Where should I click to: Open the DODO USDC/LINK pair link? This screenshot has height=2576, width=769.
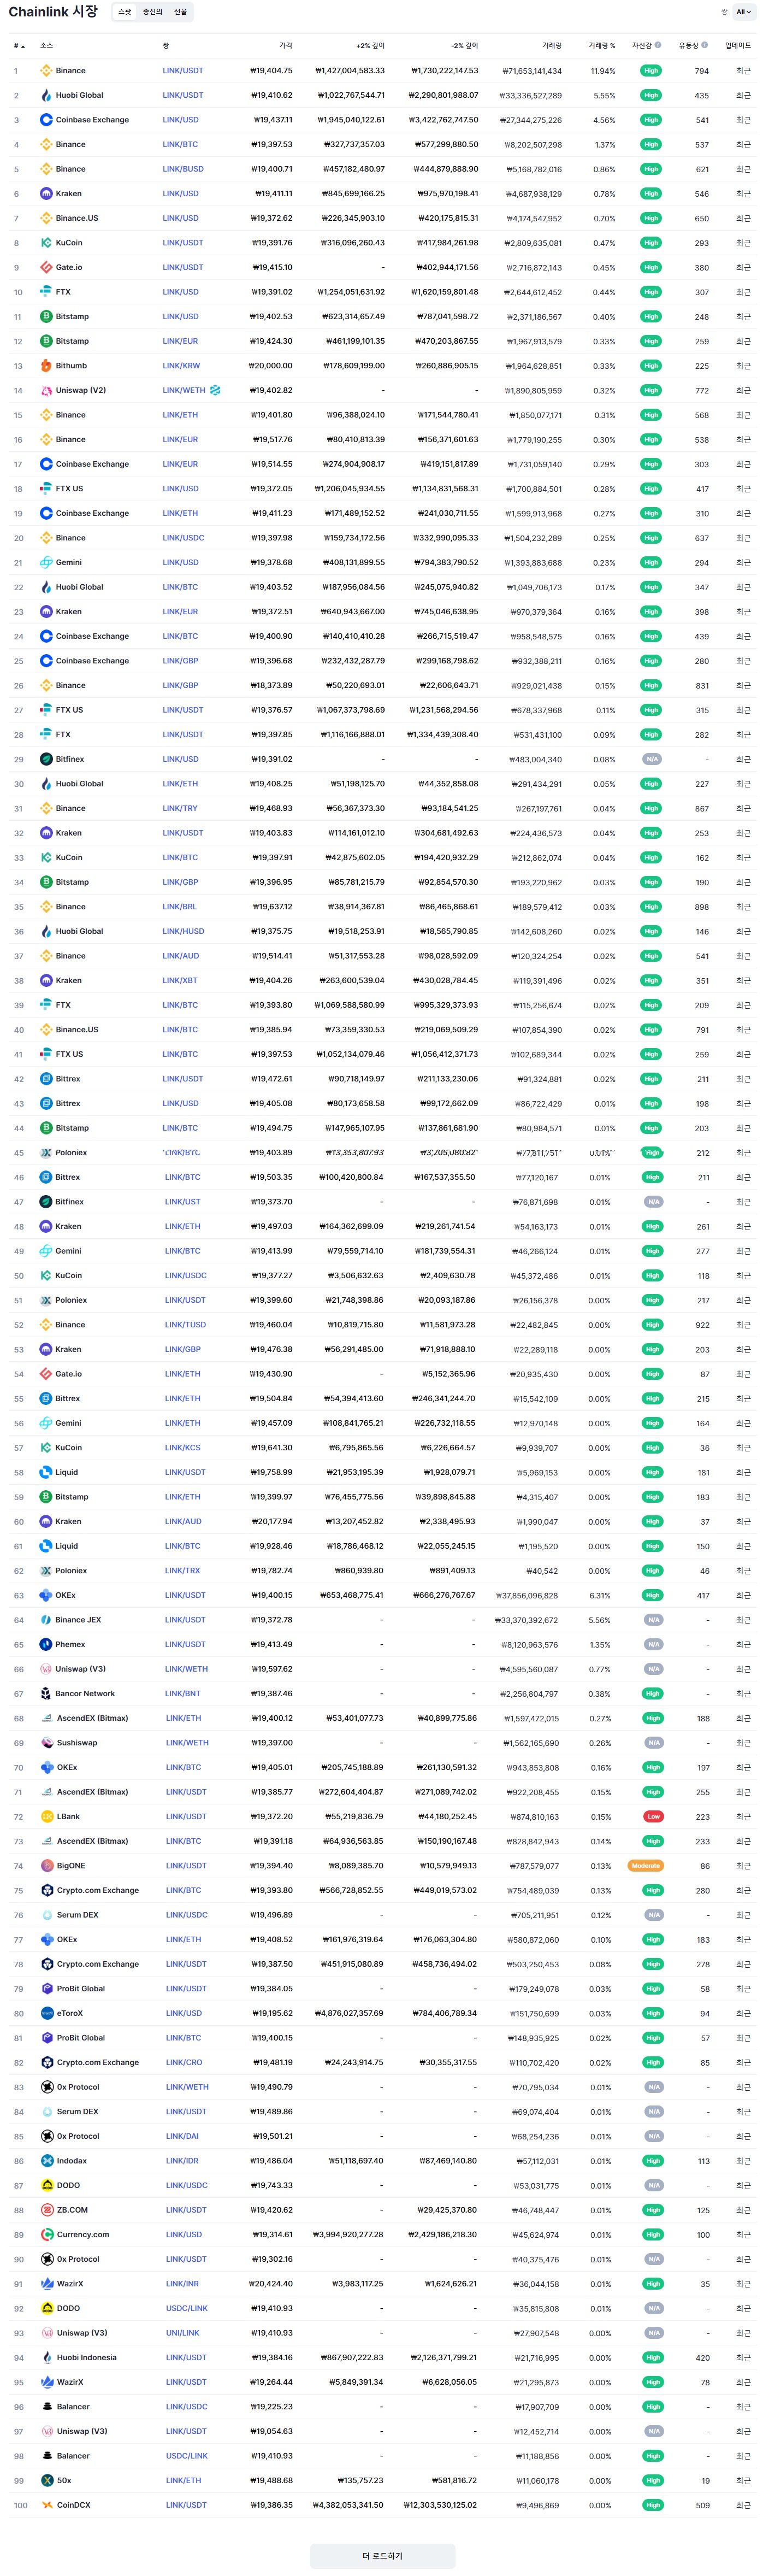(187, 2308)
